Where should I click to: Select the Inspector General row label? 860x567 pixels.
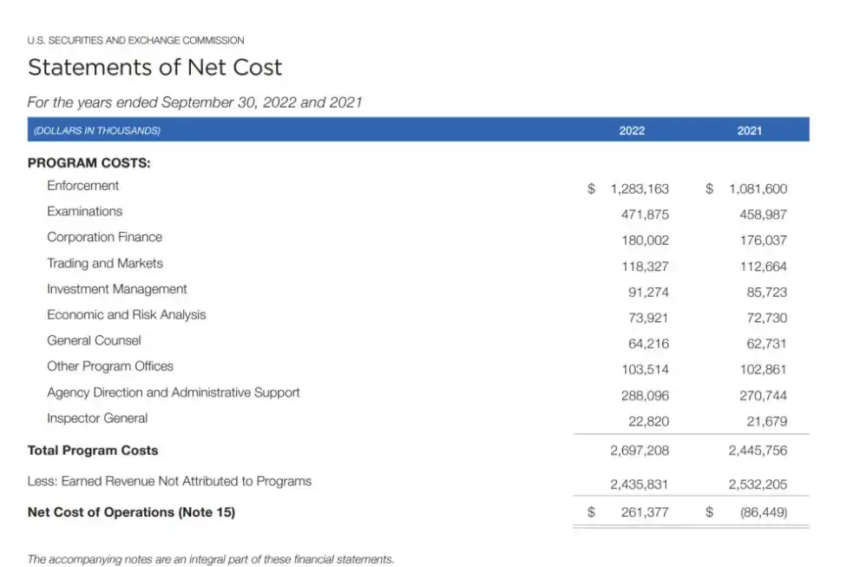(97, 419)
